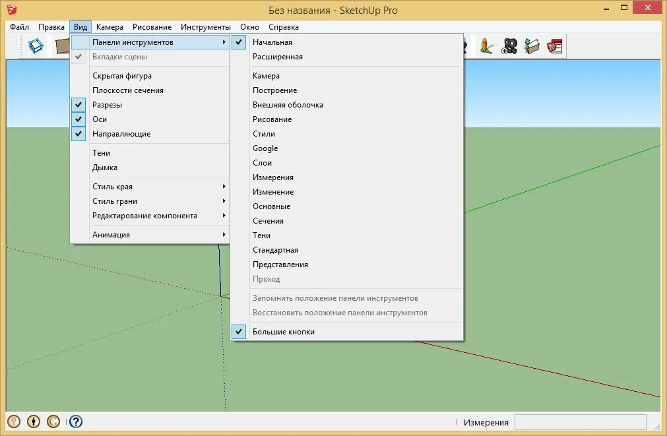Screen dimensions: 667x436
Task: Click the Измерения input field
Action: click(x=580, y=422)
